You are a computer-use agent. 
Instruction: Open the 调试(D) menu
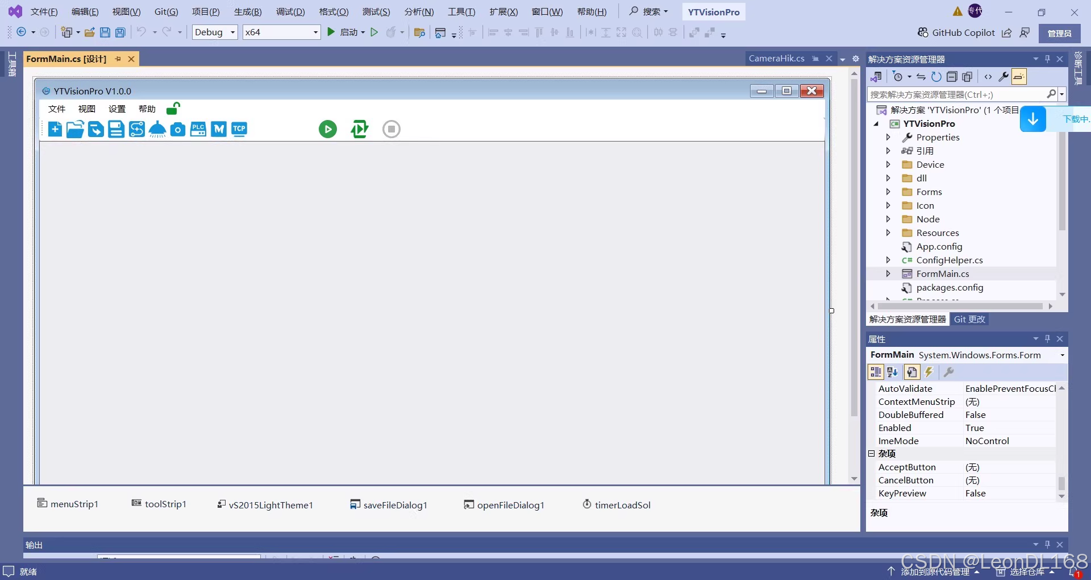pos(290,12)
